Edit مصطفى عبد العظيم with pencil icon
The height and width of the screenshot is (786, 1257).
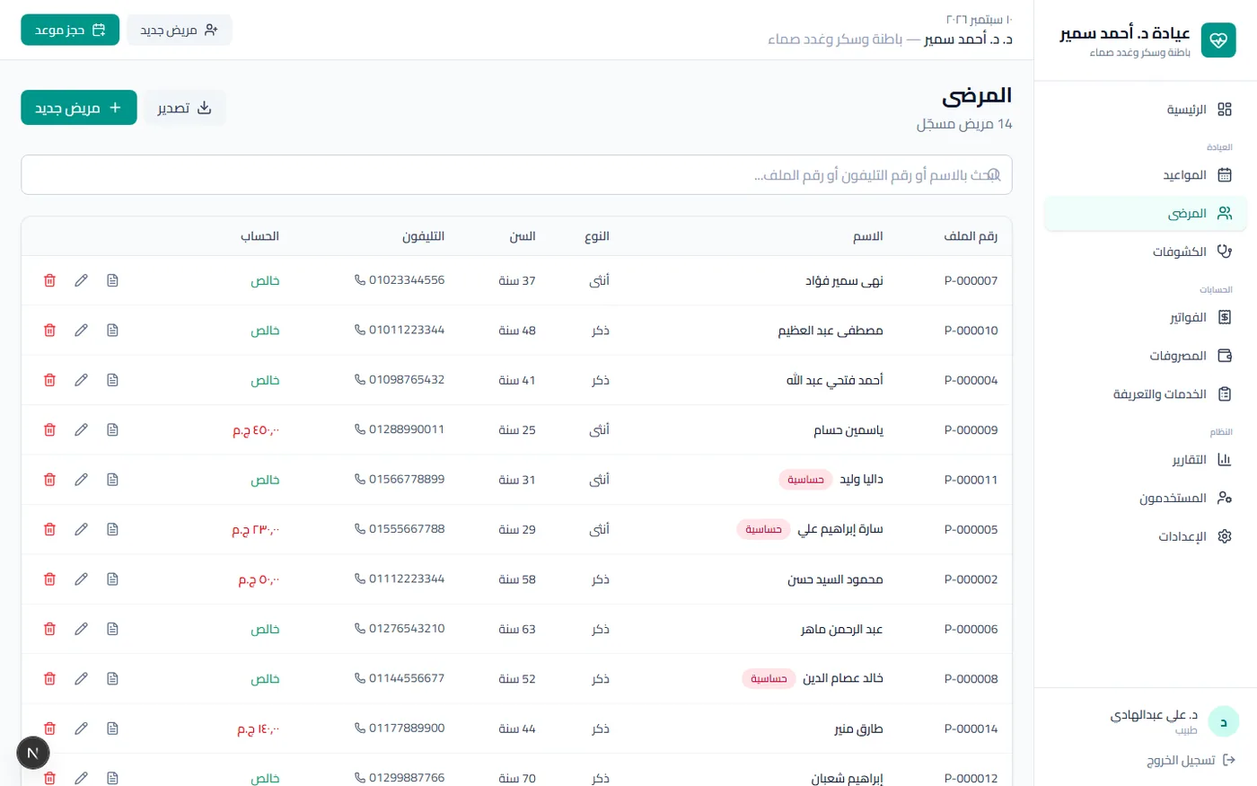point(81,331)
